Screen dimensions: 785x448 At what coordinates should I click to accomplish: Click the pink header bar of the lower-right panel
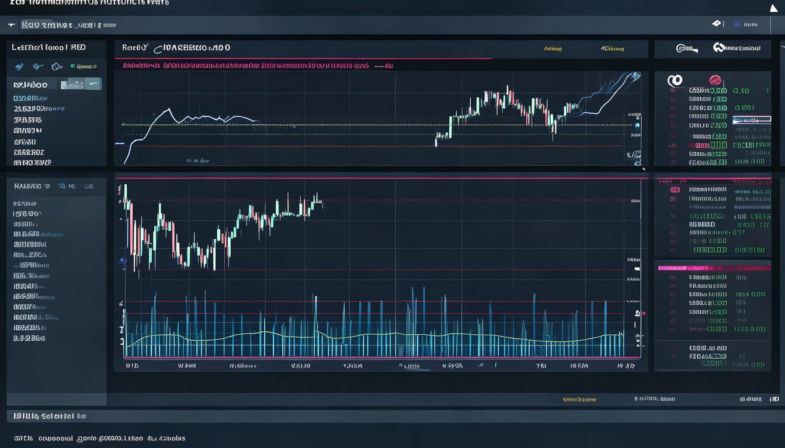[714, 268]
